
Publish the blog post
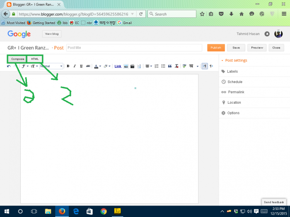point(216,48)
